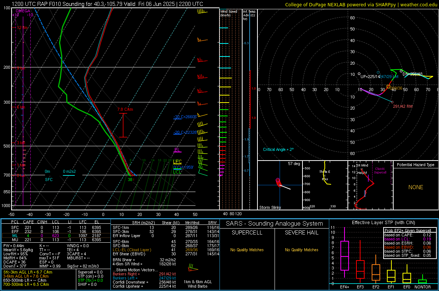Click 3-6km AGL LR = 7.6 C/km

[x=26, y=276]
